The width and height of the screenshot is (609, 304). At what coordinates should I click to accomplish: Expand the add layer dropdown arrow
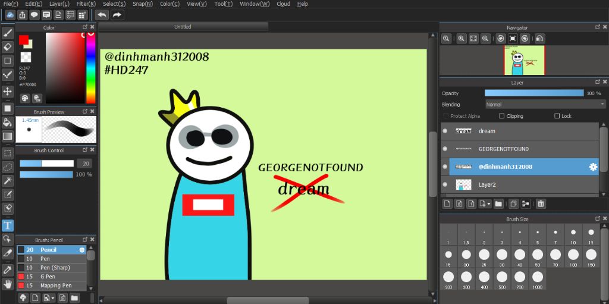(489, 203)
